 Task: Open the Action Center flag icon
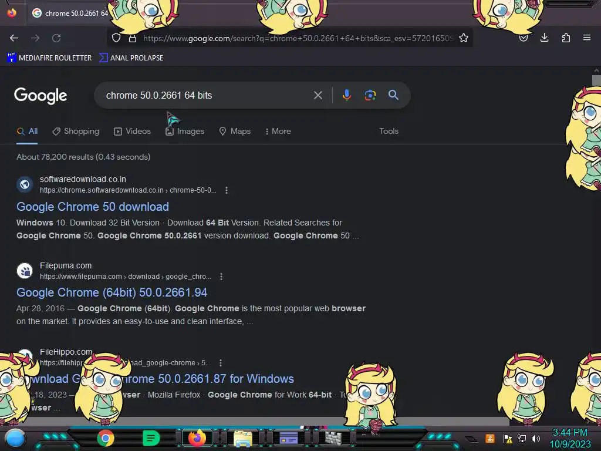(x=508, y=438)
